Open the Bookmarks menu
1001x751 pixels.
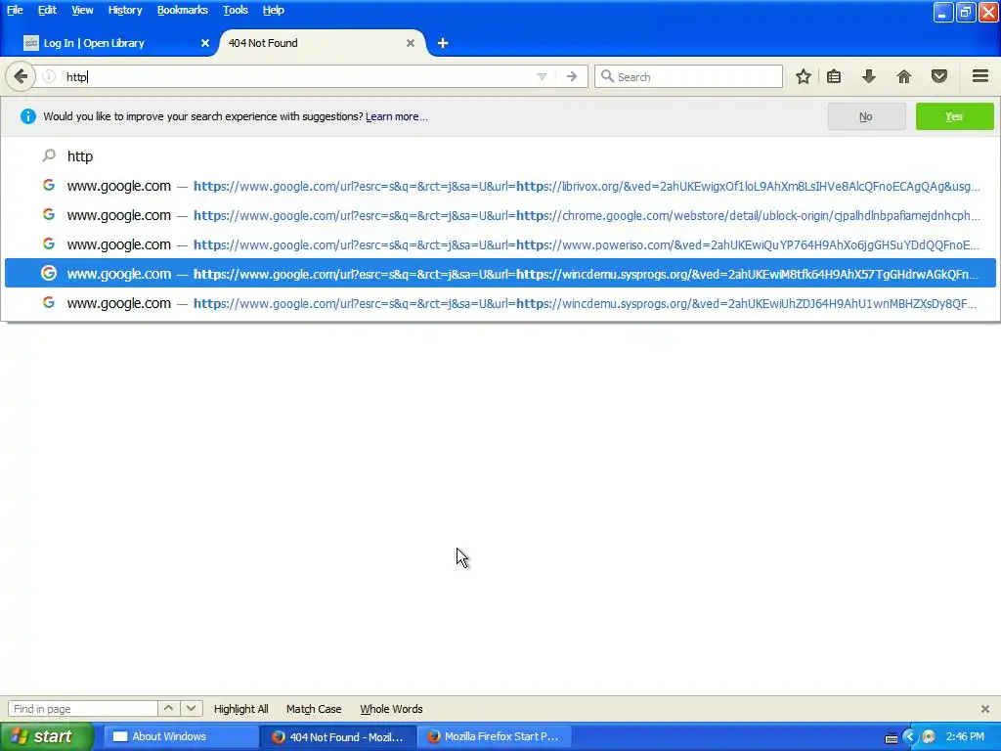tap(182, 10)
